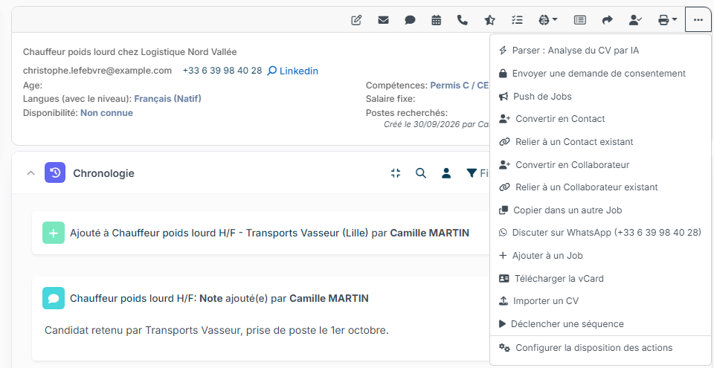Screen dimensions: 714x368
Task: Click the user check icon
Action: (x=635, y=20)
